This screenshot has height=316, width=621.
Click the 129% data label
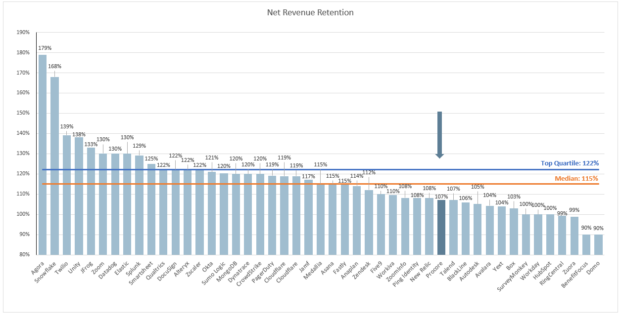(x=140, y=146)
